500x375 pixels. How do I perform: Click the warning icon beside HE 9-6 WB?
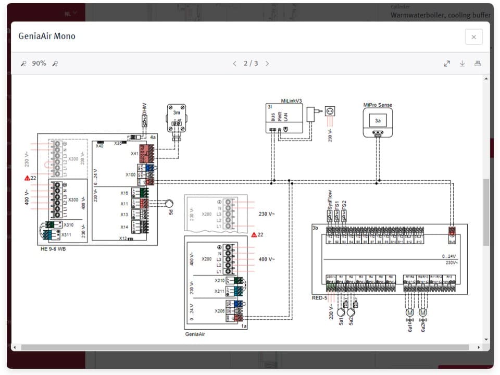click(x=27, y=178)
